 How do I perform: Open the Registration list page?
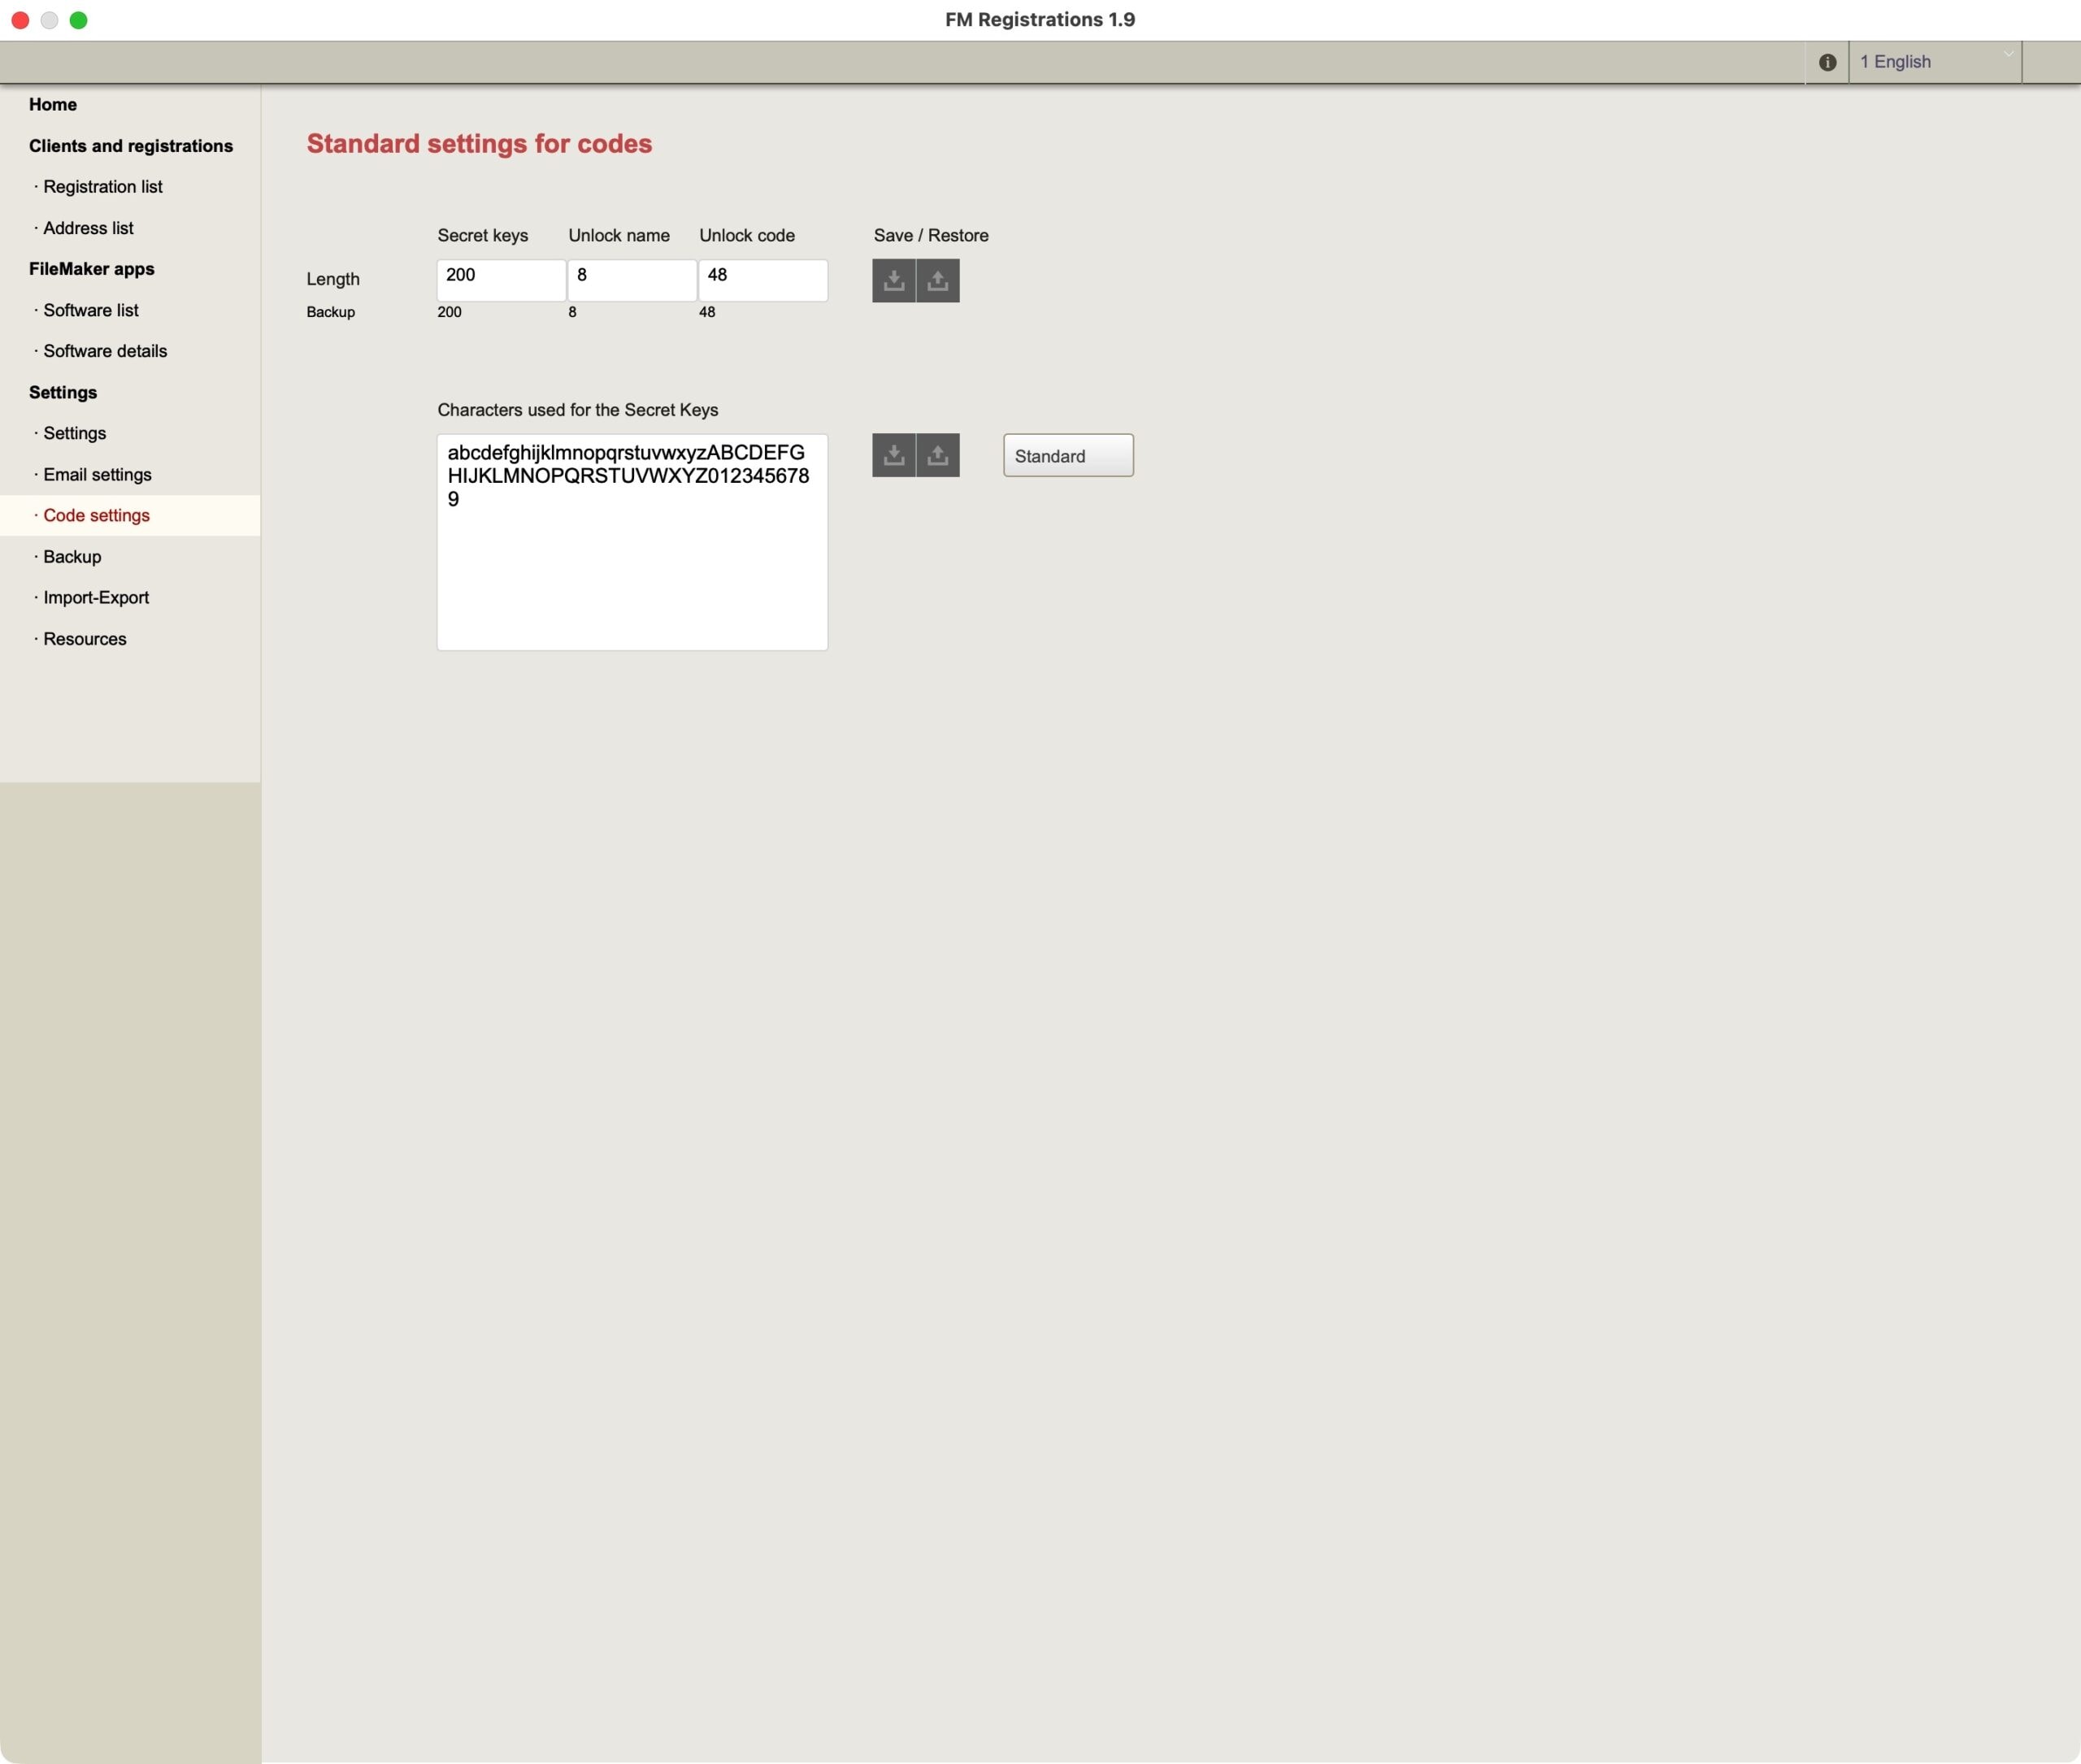point(102,187)
